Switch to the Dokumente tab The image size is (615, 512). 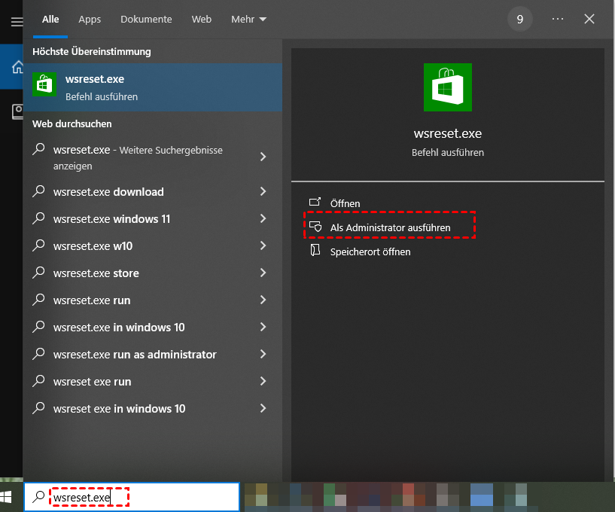click(x=146, y=20)
